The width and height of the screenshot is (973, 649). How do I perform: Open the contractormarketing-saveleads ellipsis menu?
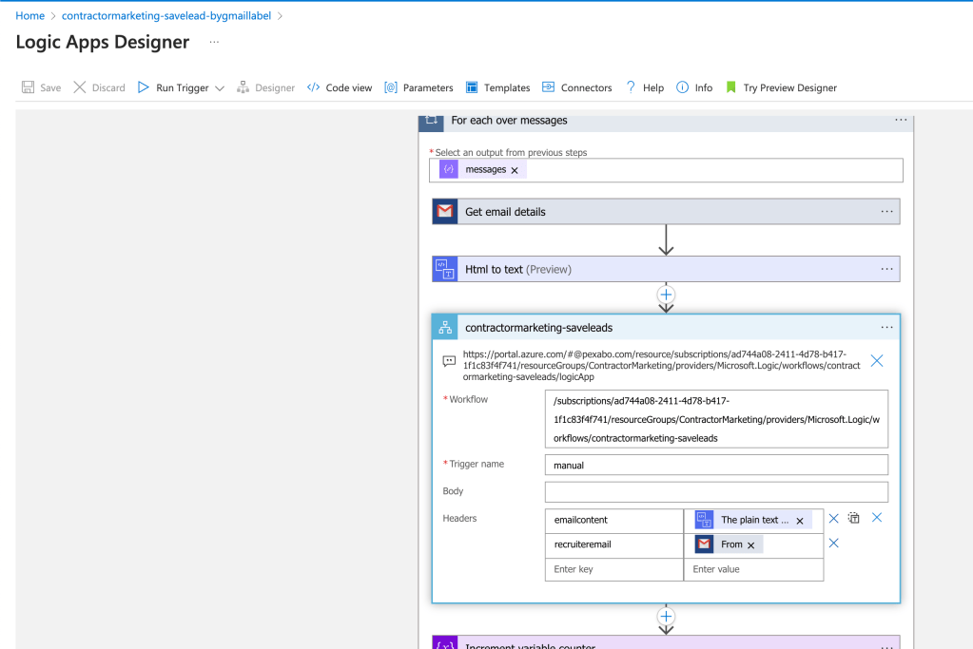886,327
